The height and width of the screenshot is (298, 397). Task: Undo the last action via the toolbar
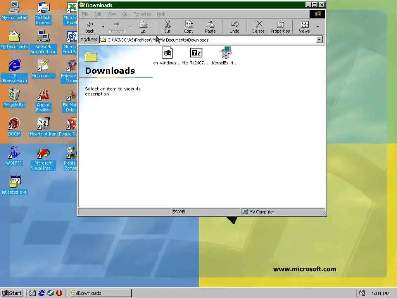pos(235,27)
